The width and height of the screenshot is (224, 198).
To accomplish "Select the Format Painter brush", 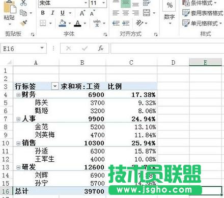I will click(24, 23).
